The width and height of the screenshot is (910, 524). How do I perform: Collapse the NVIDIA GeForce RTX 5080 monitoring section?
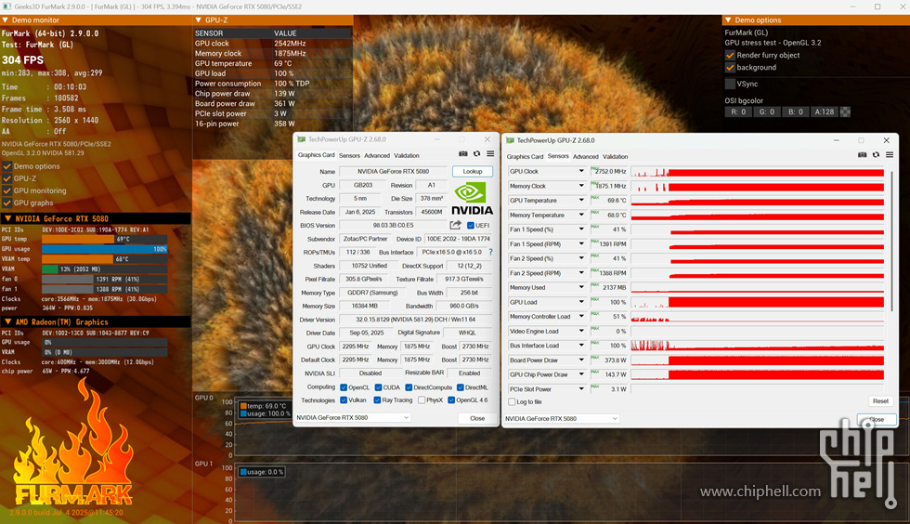[7, 218]
